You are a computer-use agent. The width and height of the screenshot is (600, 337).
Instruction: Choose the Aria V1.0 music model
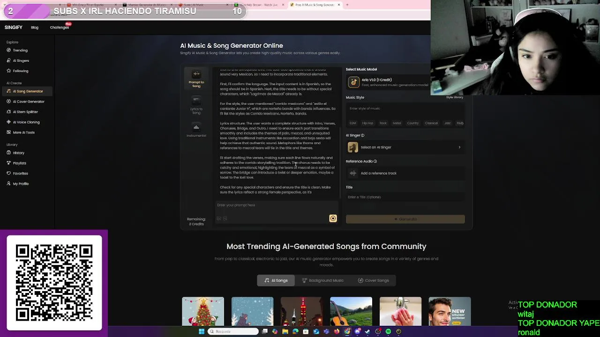[x=388, y=82]
